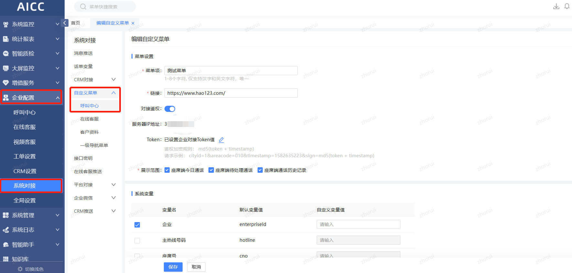The height and width of the screenshot is (273, 572).
Task: Focus the 菜单项 input field
Action: tap(231, 71)
